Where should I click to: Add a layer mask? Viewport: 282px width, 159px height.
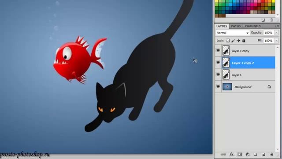coord(239,155)
